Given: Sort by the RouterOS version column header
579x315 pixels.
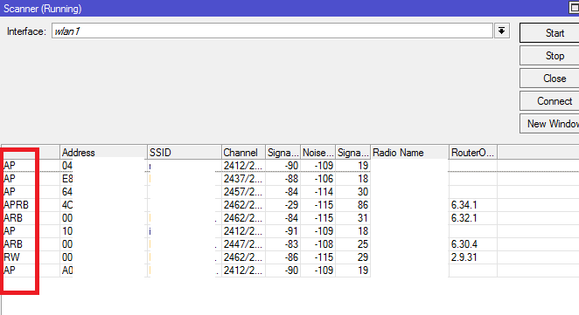Looking at the screenshot, I should click(473, 152).
